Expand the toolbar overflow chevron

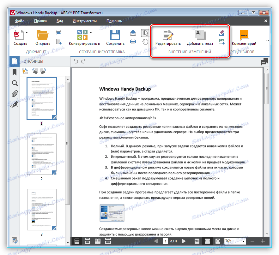[x=267, y=41]
